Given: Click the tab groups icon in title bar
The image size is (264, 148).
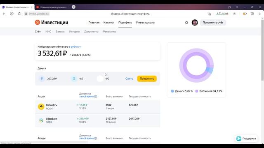Looking at the screenshot, I should 229,7.
